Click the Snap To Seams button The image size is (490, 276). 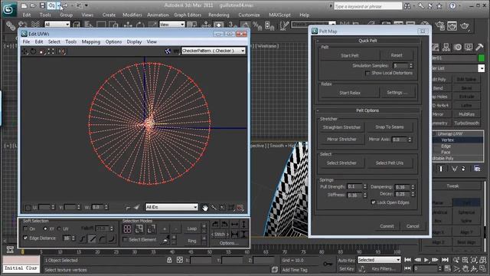pyautogui.click(x=390, y=127)
